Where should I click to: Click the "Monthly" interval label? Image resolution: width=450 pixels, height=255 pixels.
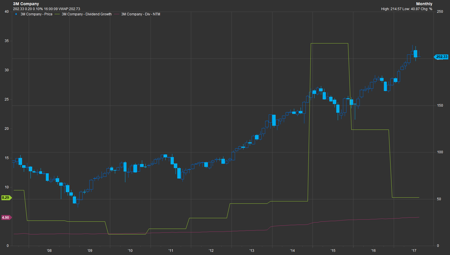(424, 4)
